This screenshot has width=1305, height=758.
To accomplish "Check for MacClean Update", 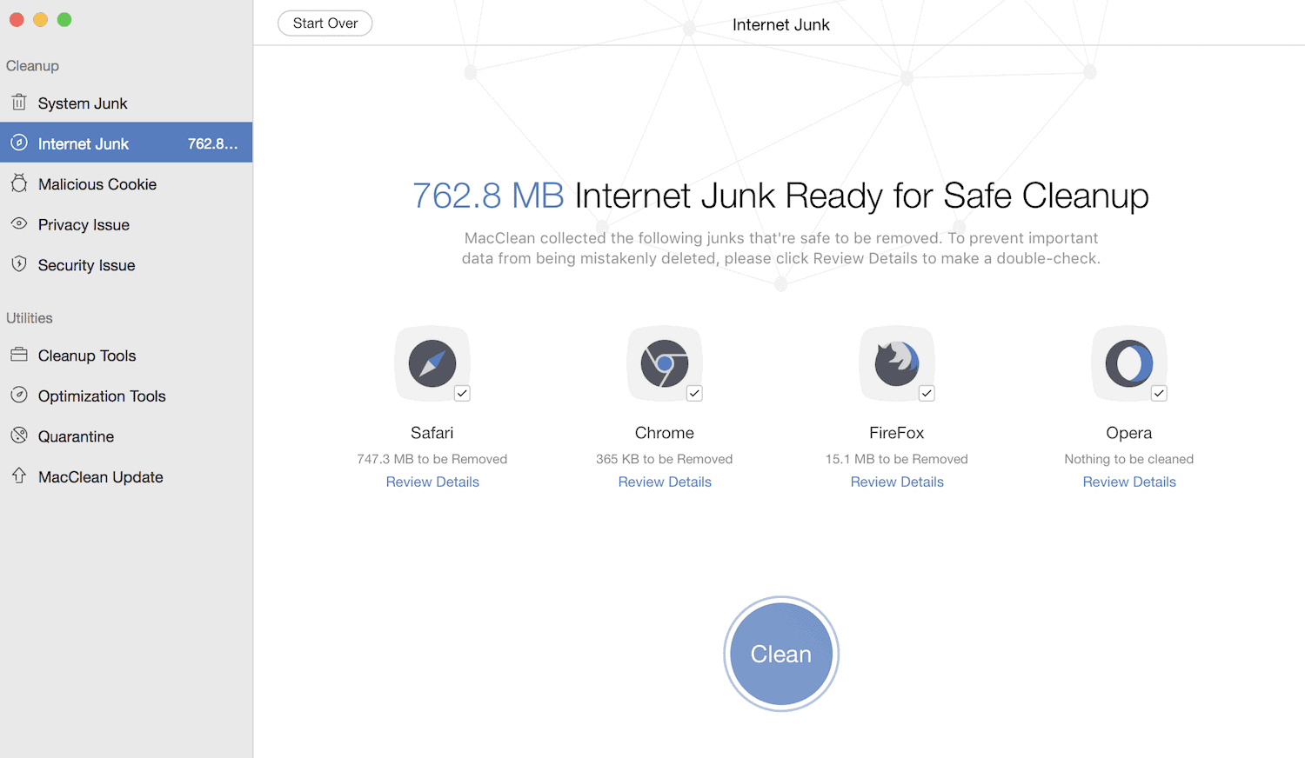I will (100, 476).
